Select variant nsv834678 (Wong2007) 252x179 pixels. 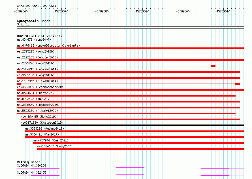34,40
